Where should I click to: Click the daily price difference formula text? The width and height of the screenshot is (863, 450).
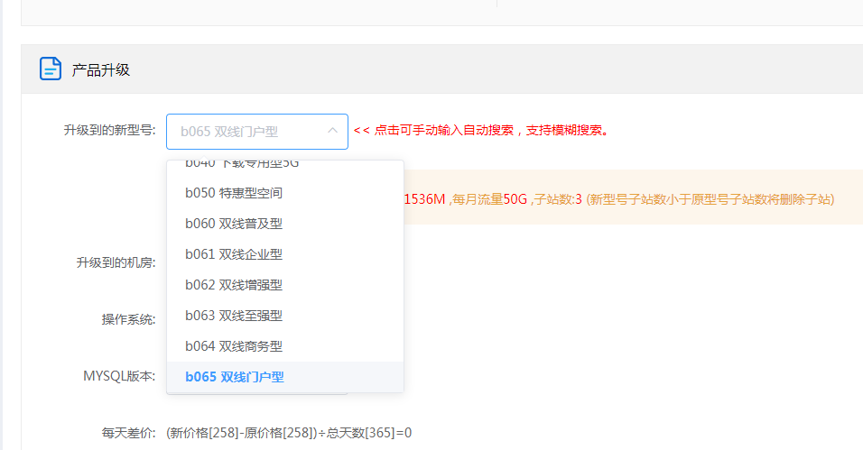(x=289, y=433)
